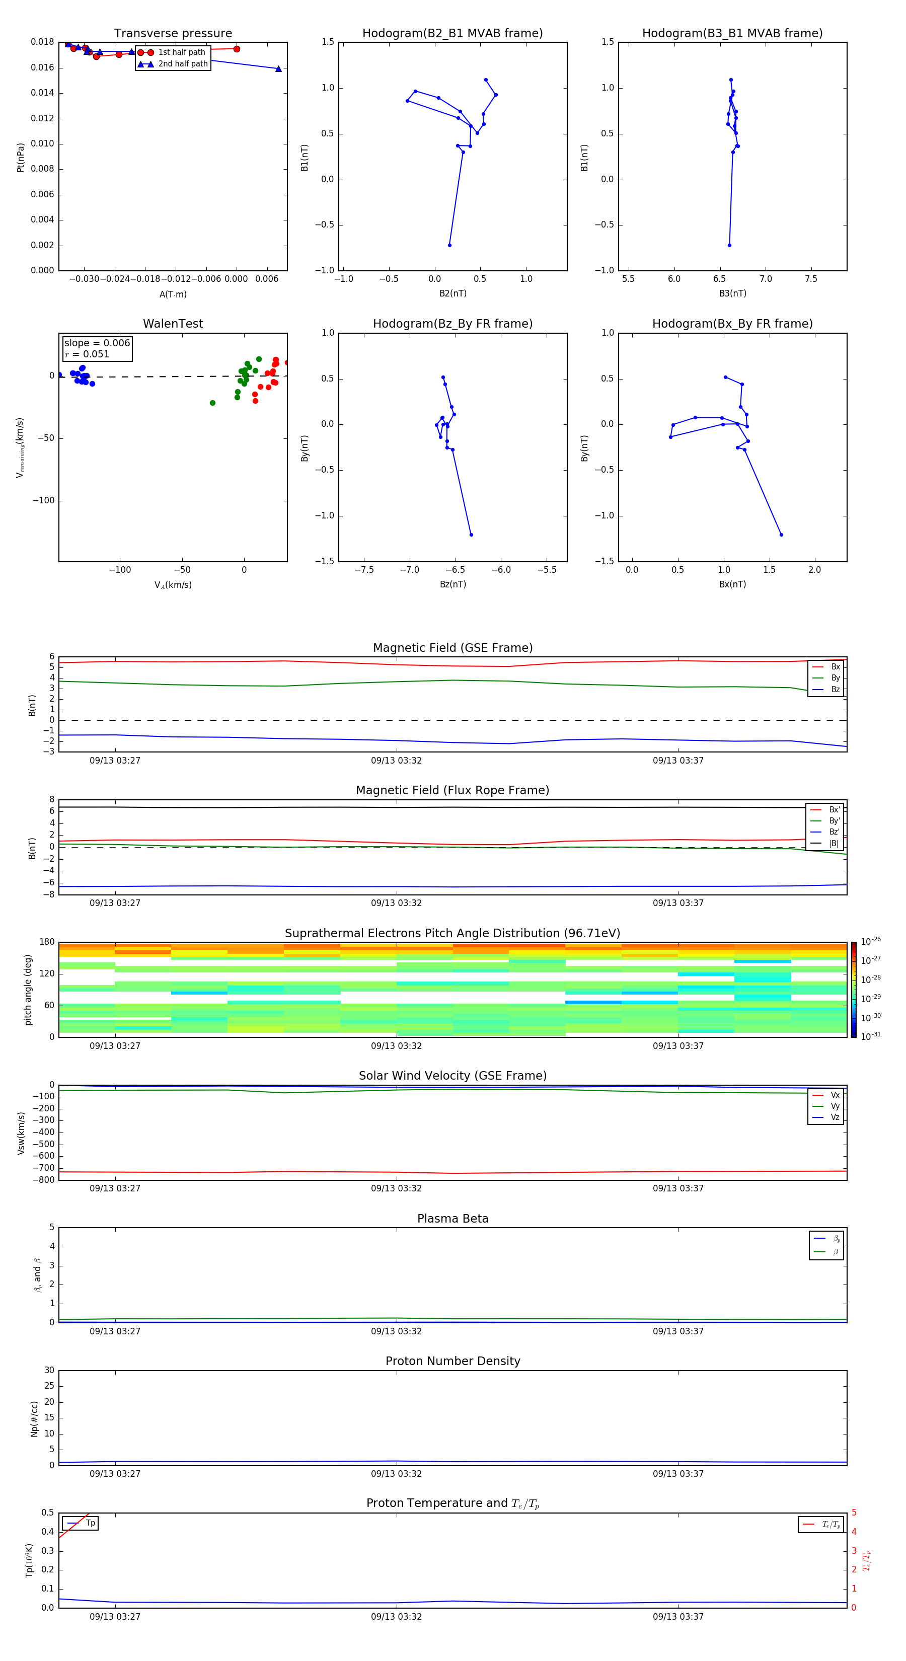
Task: Click the 'slope = 0.006' annotation
Action: click(x=97, y=343)
